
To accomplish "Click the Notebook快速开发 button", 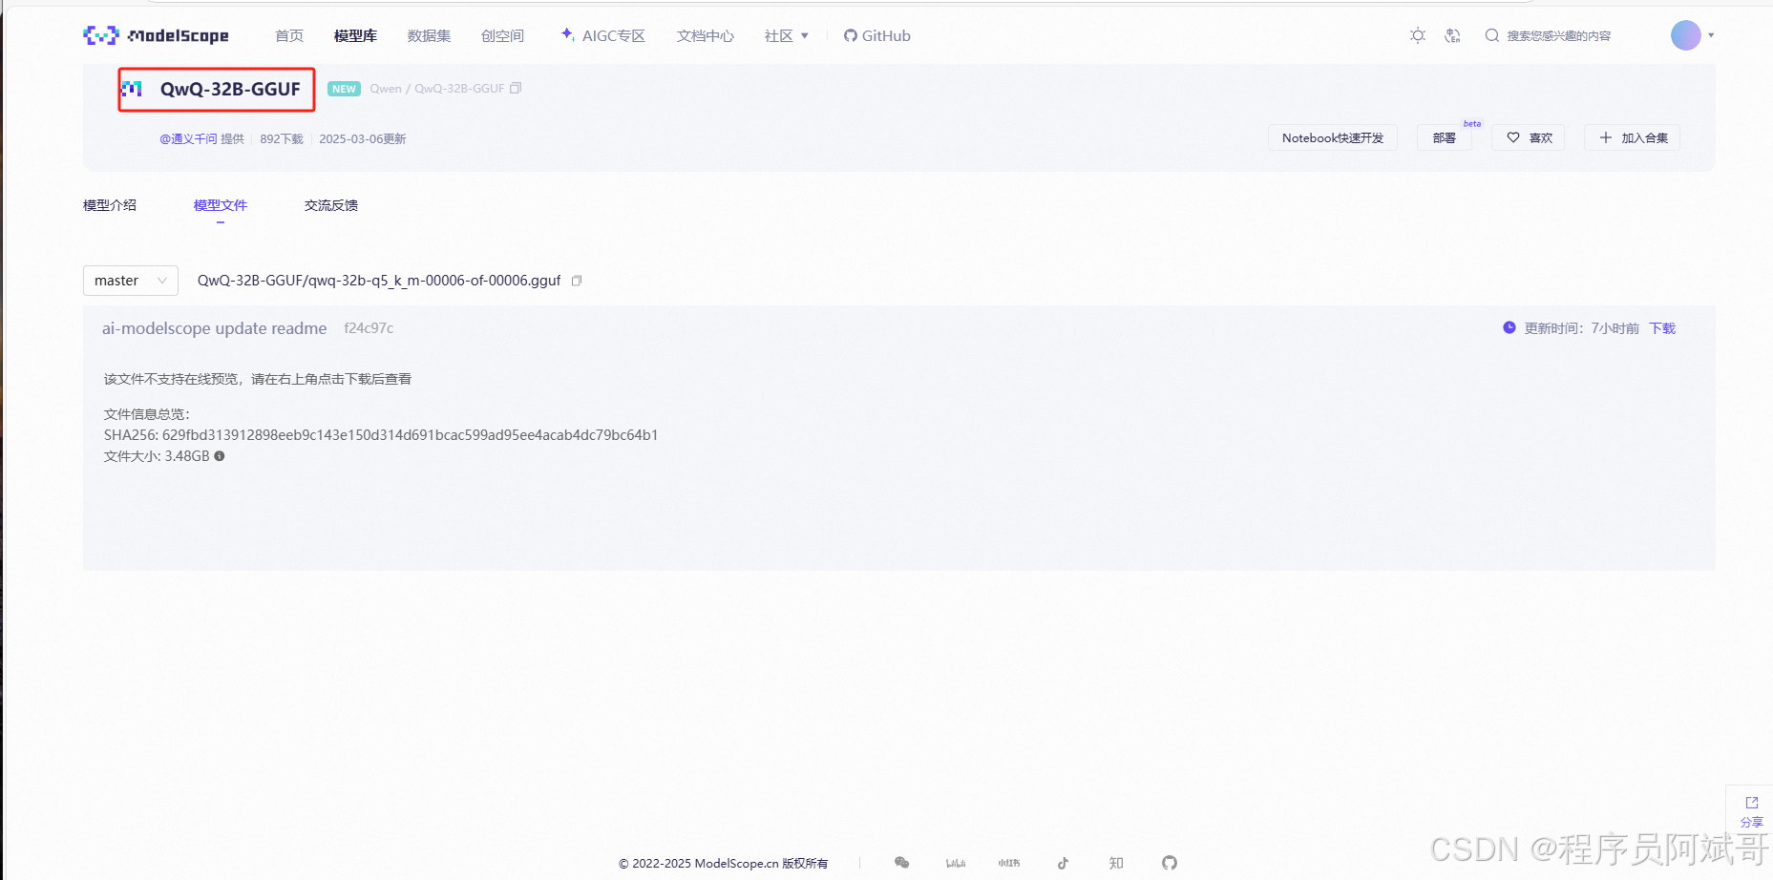I will (1333, 137).
